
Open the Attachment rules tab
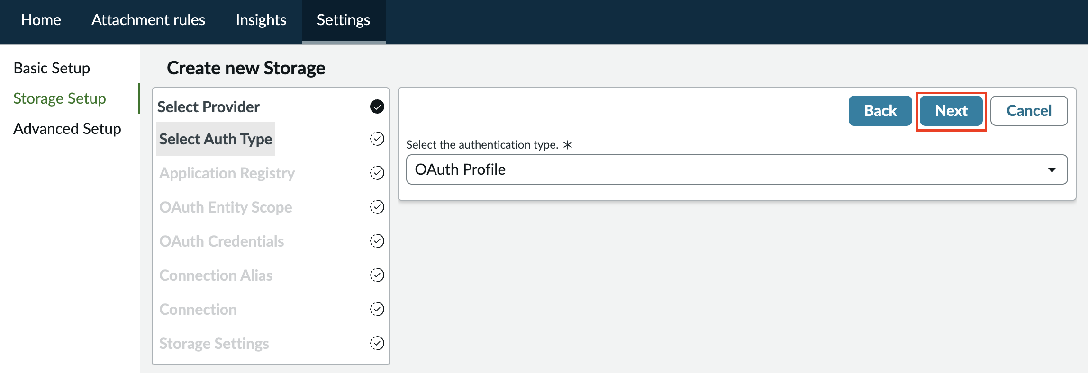[148, 20]
